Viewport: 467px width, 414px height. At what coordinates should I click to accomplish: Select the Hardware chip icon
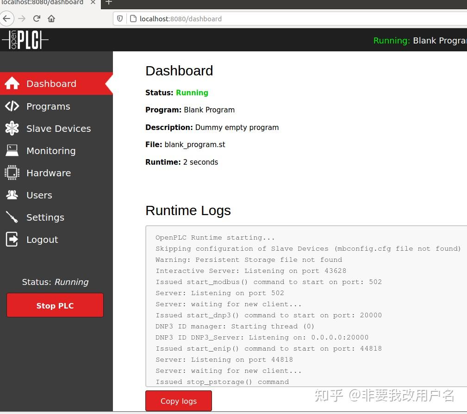(12, 173)
